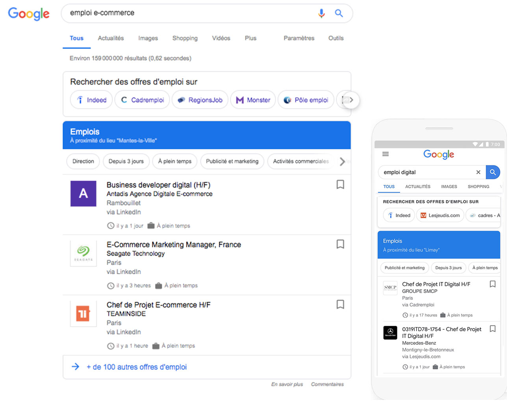Select the mobile SHOPPING tab

click(x=479, y=187)
